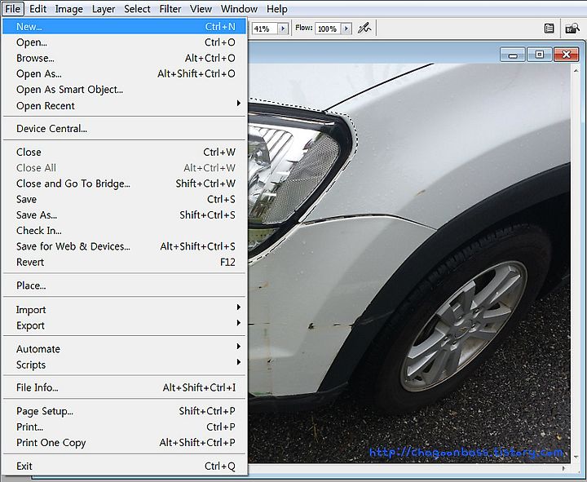
Task: Click the horizontal scrollbar right arrow
Action: point(564,468)
